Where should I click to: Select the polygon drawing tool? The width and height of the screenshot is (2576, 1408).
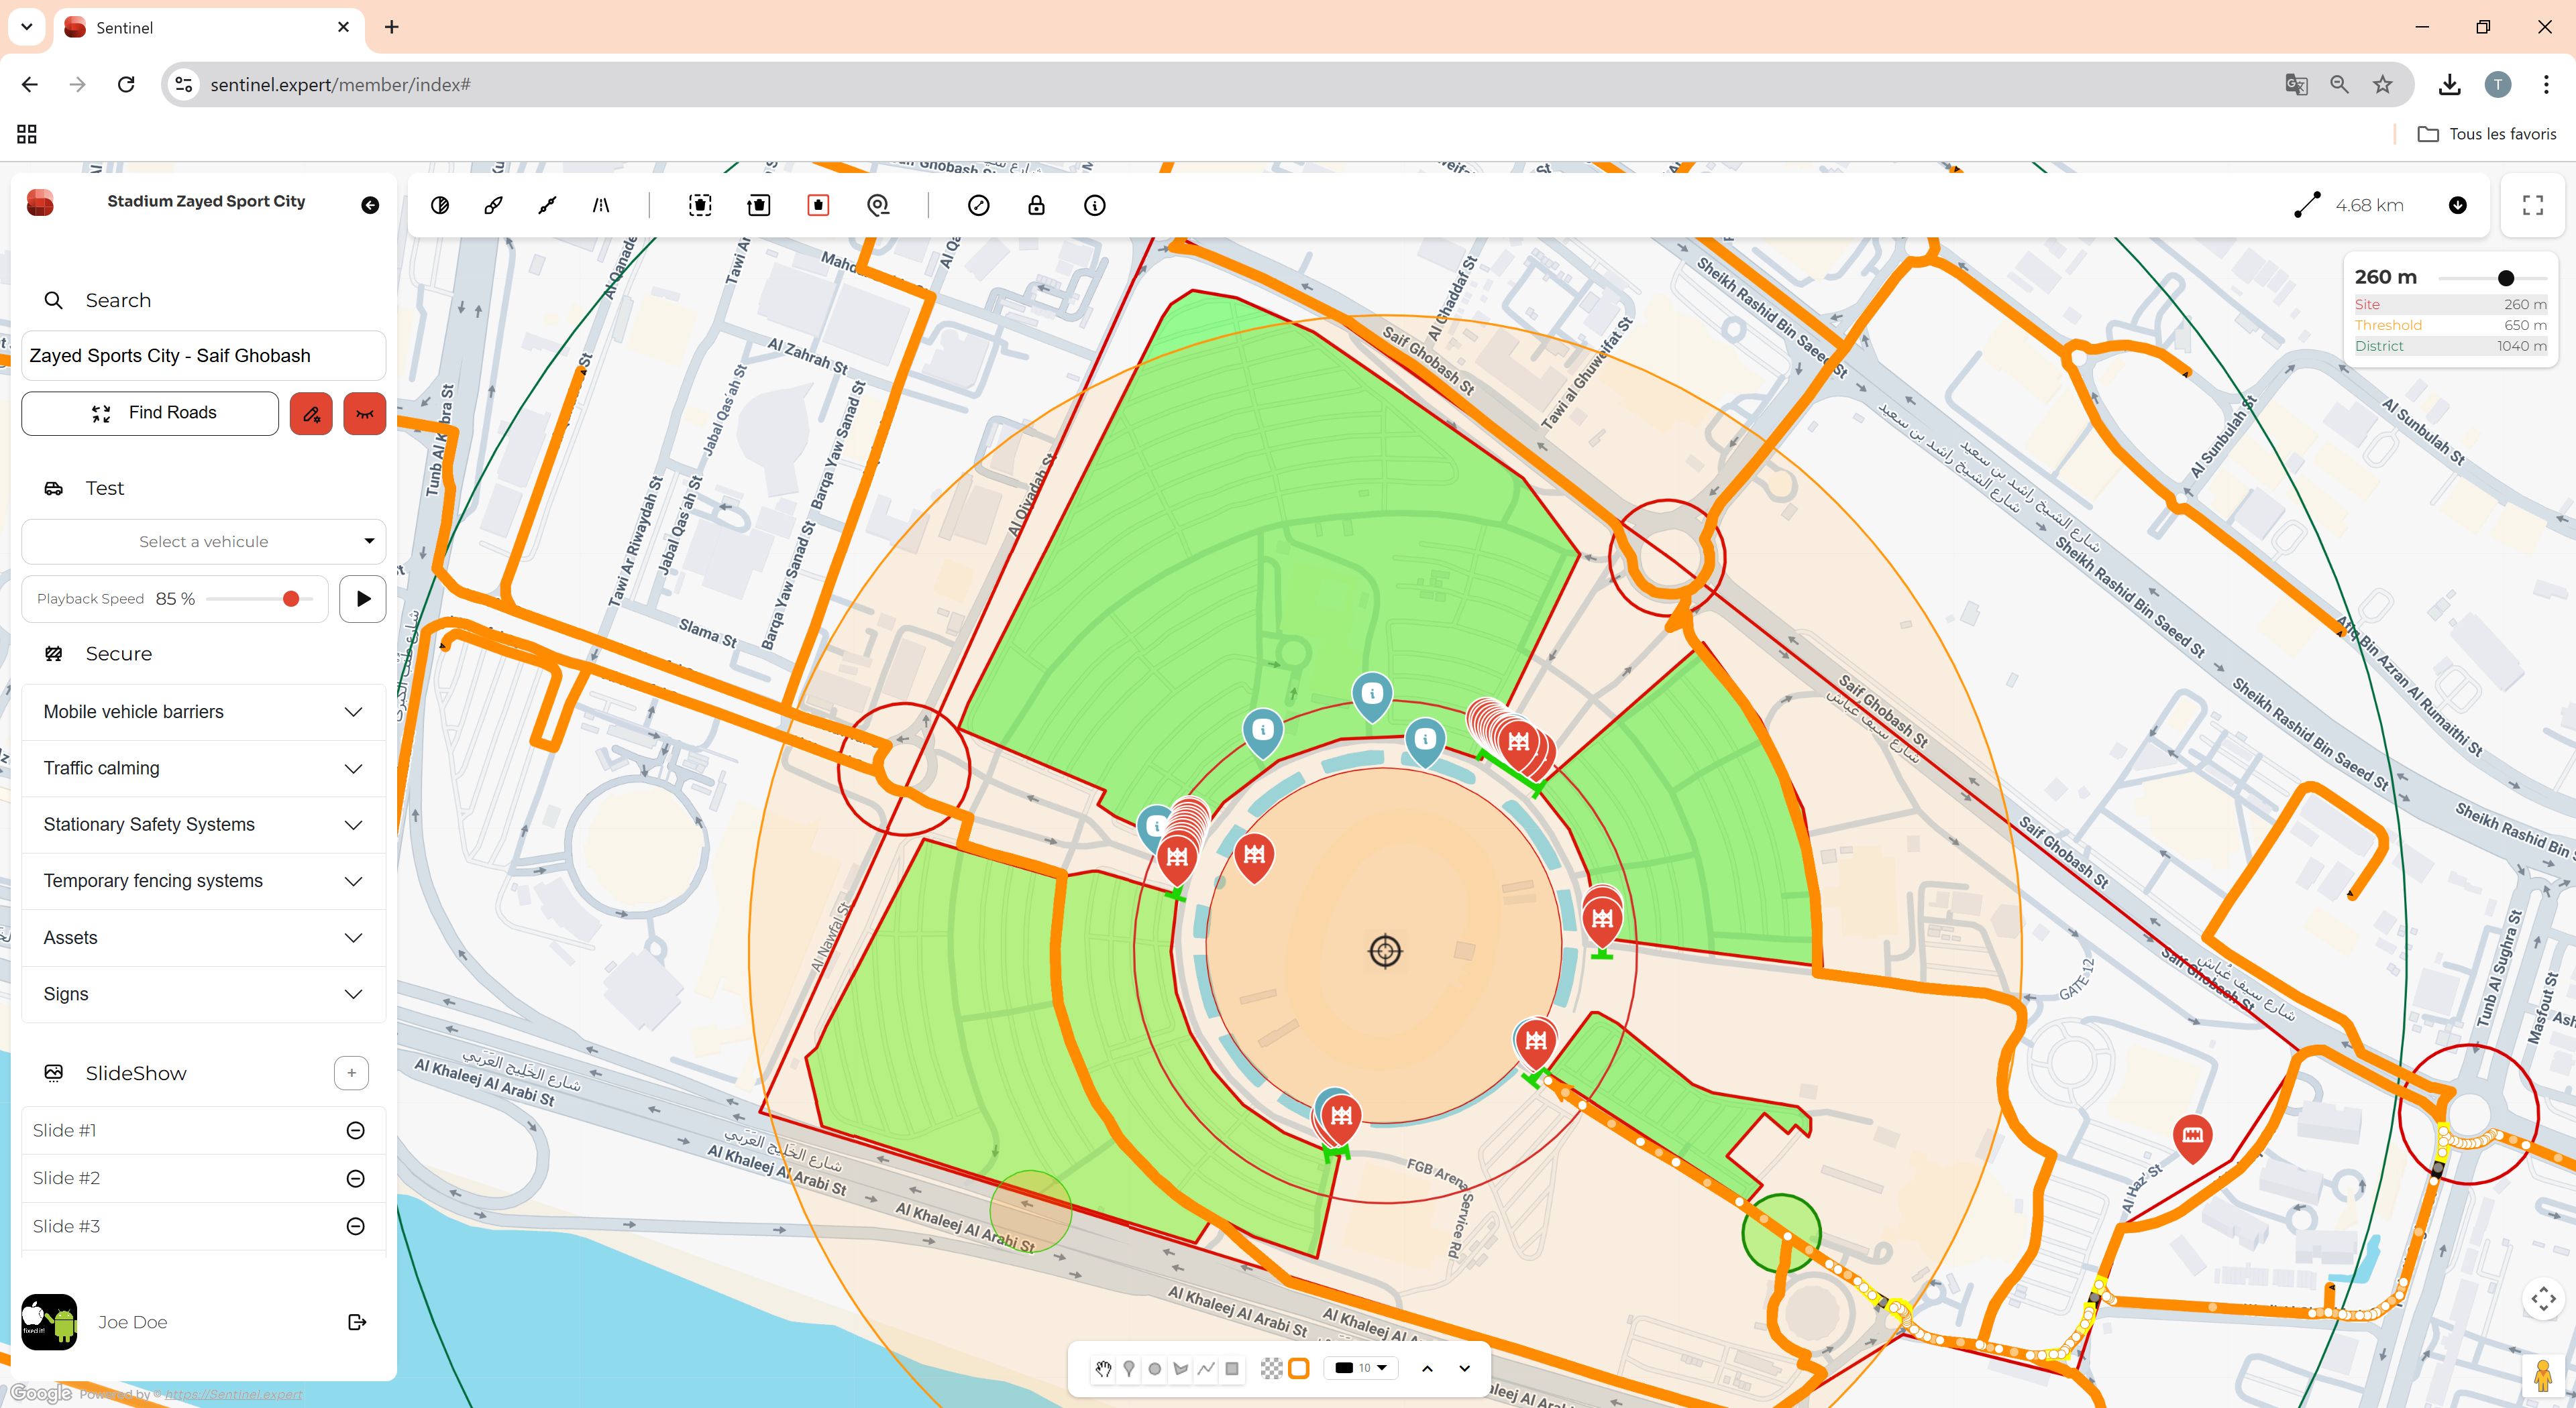[x=1181, y=1369]
